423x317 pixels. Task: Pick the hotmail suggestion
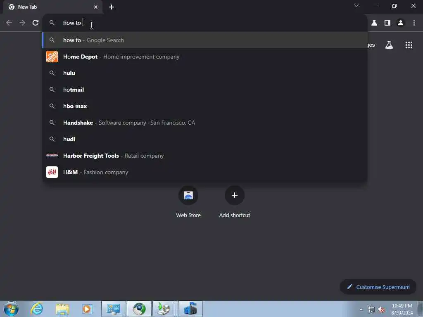coord(205,90)
